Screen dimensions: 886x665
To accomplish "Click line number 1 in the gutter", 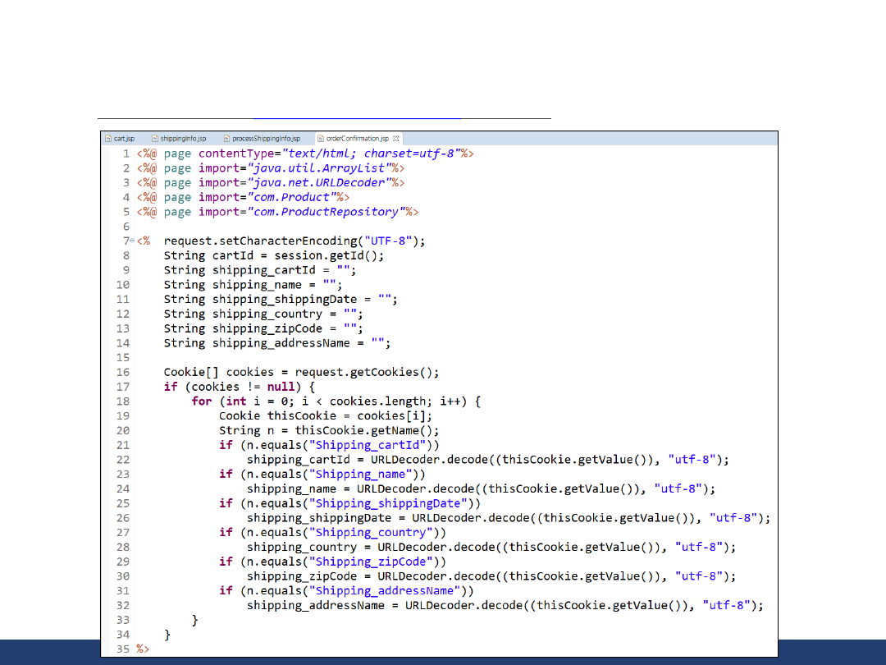I will tap(126, 154).
